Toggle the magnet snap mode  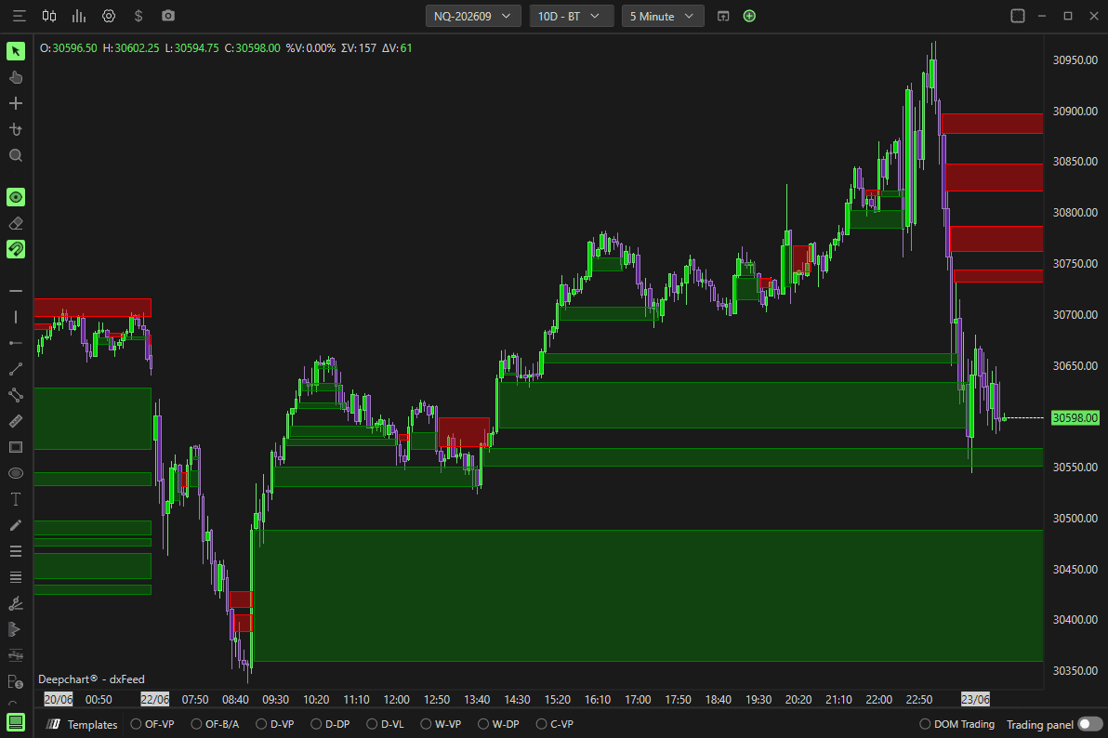click(16, 249)
